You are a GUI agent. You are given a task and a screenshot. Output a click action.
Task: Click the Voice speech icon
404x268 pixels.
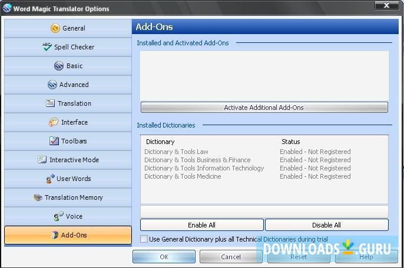click(x=58, y=216)
